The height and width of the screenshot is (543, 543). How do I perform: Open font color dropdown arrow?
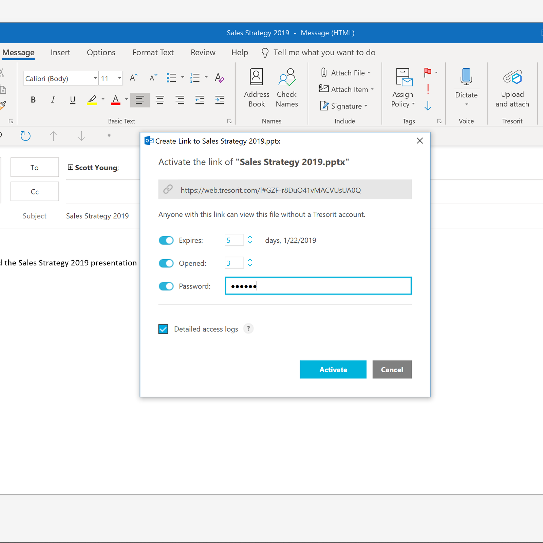pyautogui.click(x=126, y=99)
